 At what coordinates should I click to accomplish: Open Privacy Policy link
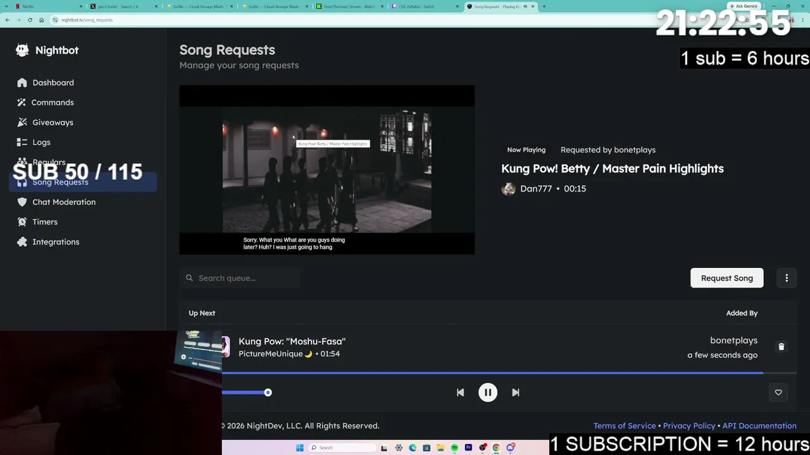coord(689,426)
